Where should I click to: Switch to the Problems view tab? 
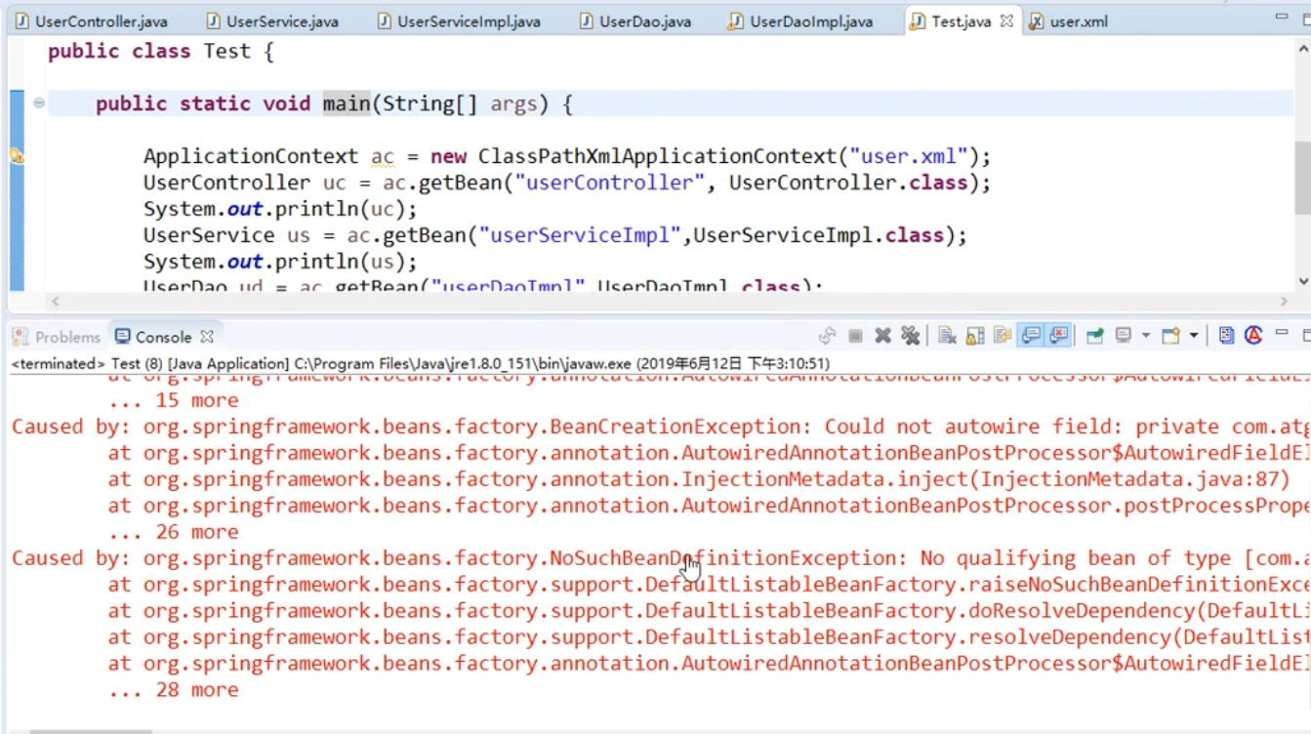(57, 337)
